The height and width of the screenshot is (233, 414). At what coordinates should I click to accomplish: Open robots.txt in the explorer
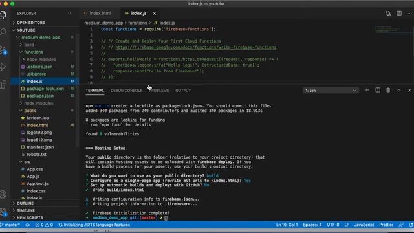pos(36,155)
